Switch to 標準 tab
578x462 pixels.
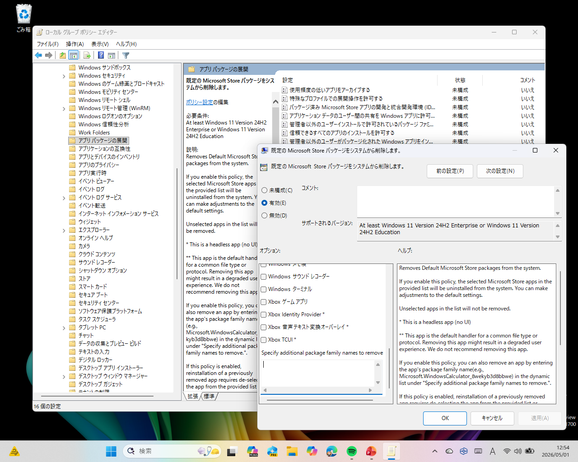(x=209, y=397)
